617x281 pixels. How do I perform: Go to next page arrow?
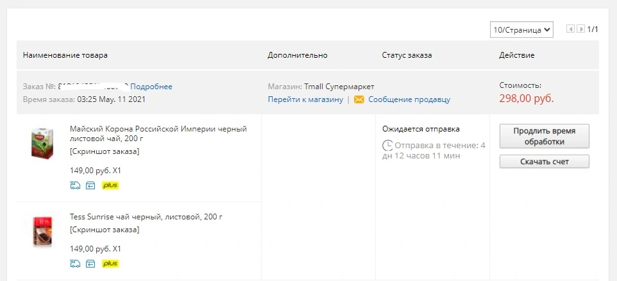580,29
